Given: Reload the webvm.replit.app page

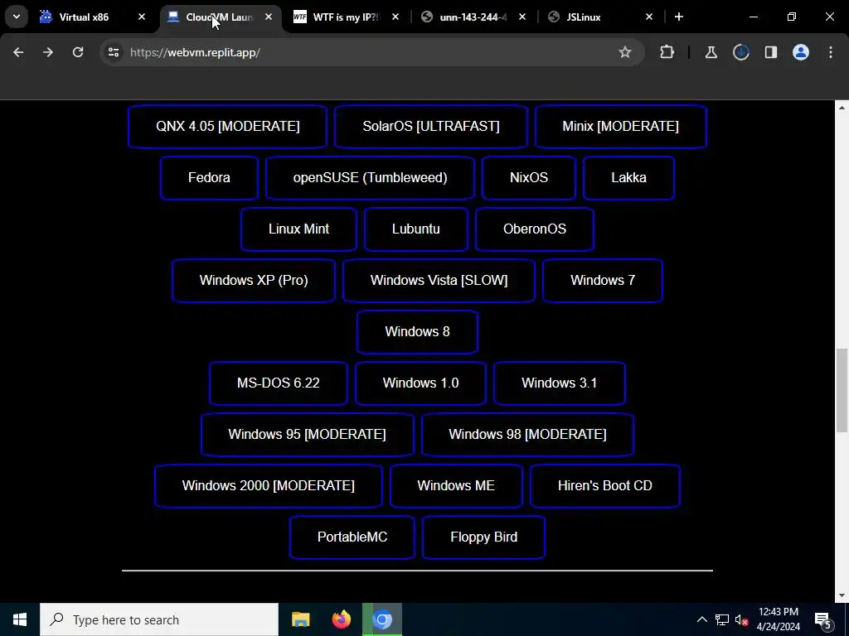Looking at the screenshot, I should coord(78,52).
